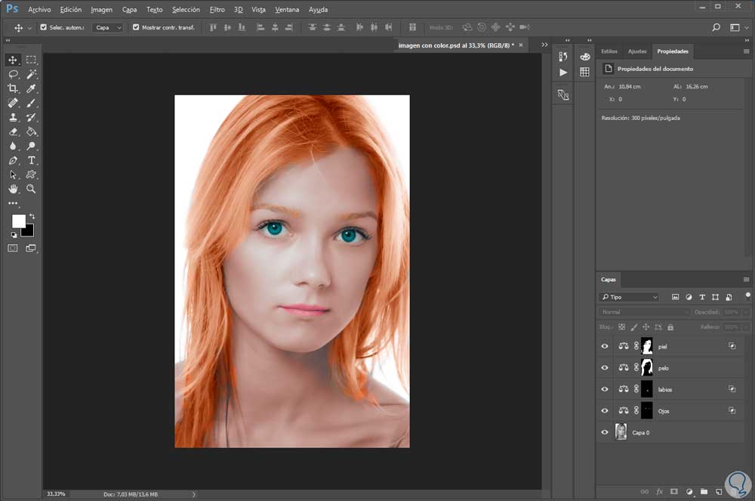755x501 pixels.
Task: Create a new group folder in Capas
Action: tap(704, 491)
